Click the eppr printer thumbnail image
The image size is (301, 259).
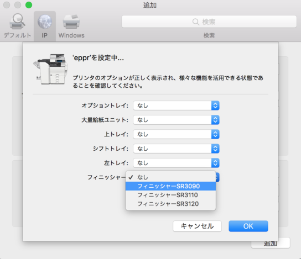50,70
